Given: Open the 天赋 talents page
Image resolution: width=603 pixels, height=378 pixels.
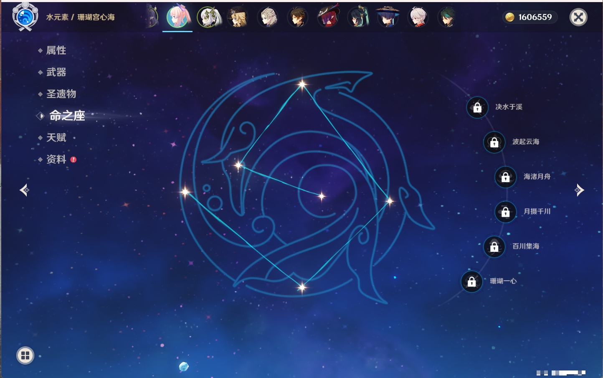Looking at the screenshot, I should pos(56,137).
